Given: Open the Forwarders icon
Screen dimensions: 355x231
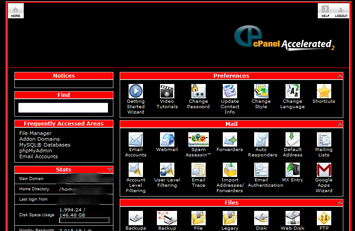Looking at the screenshot, I should pyautogui.click(x=230, y=140).
